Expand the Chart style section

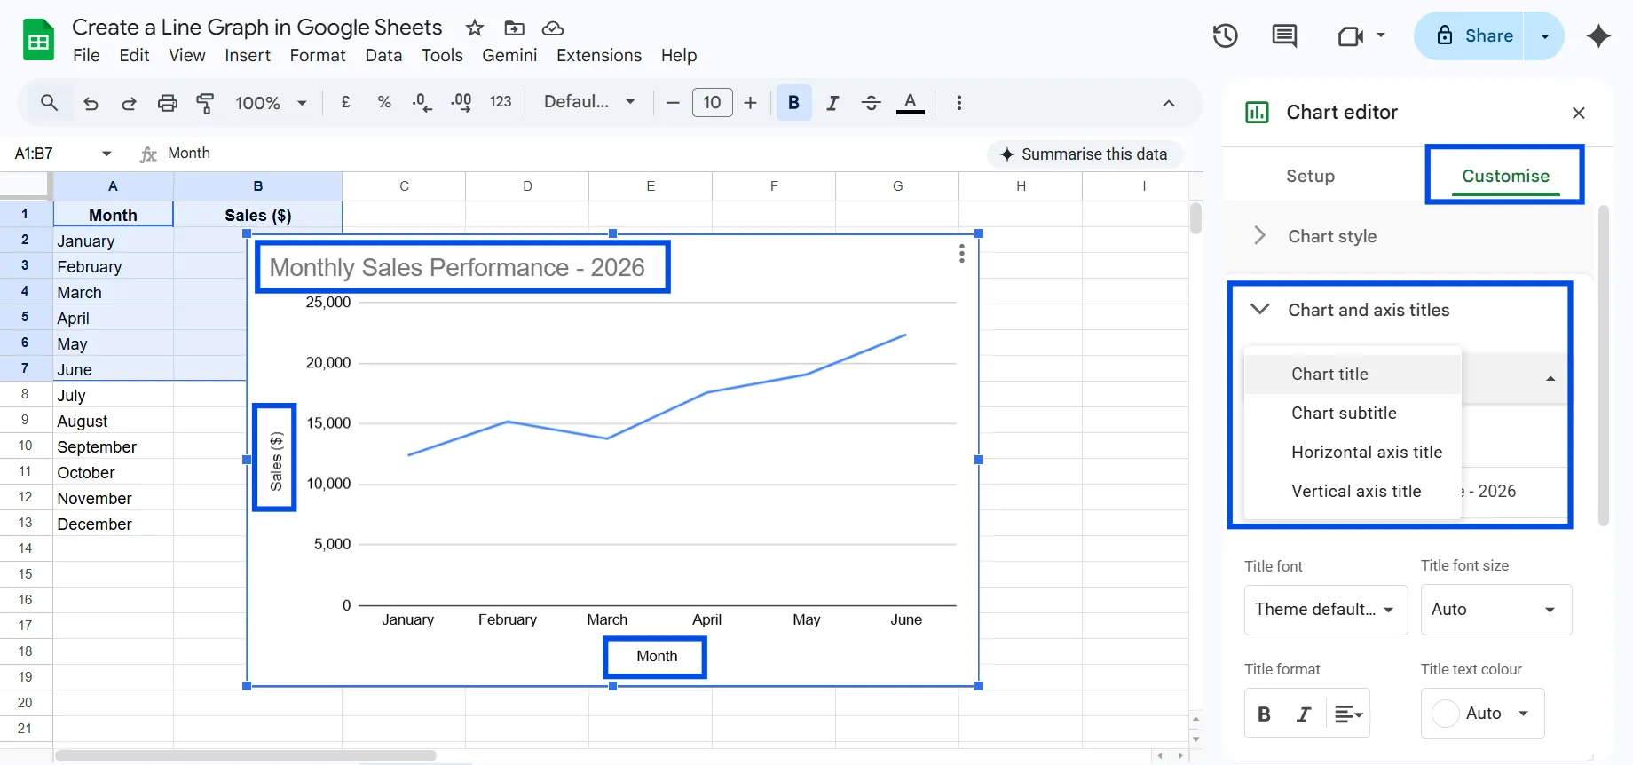tap(1332, 236)
